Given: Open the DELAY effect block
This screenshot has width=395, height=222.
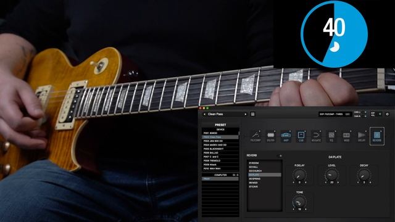Looking at the screenshot, I should coord(362,136).
